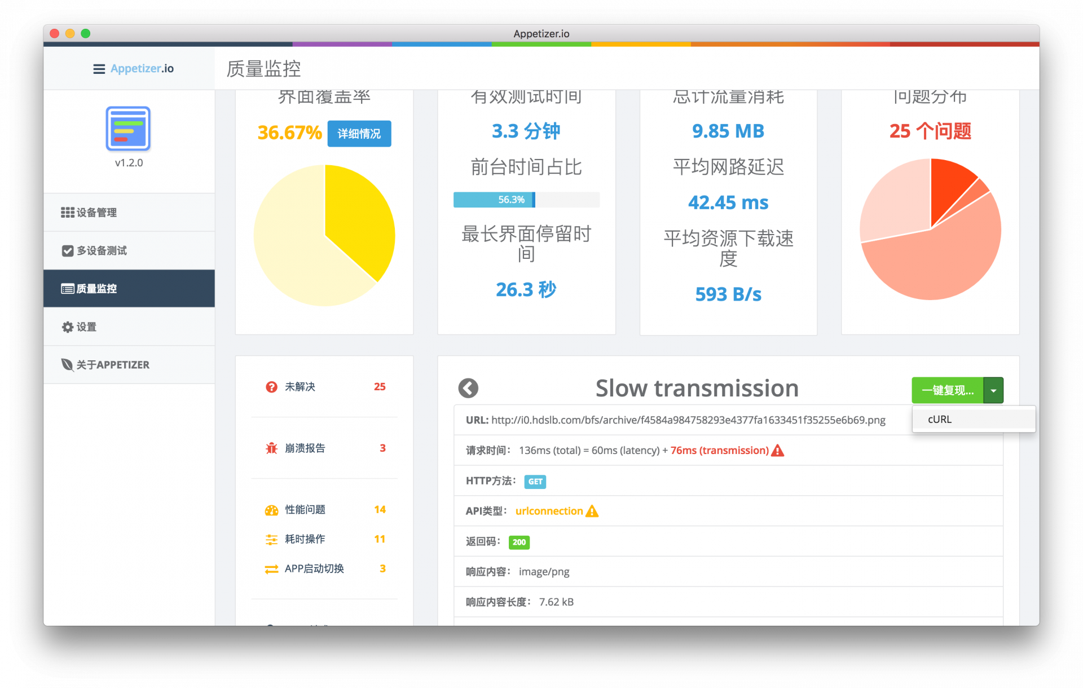Click the question-mark icon beside 未解决
The width and height of the screenshot is (1083, 688).
(271, 387)
